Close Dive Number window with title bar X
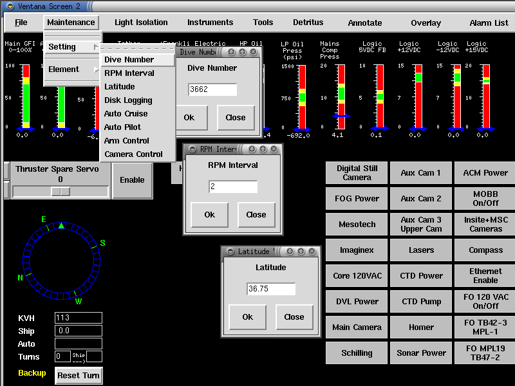 tap(253, 52)
